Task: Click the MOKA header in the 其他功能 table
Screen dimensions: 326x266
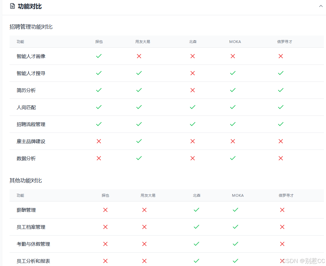Action: pyautogui.click(x=238, y=195)
